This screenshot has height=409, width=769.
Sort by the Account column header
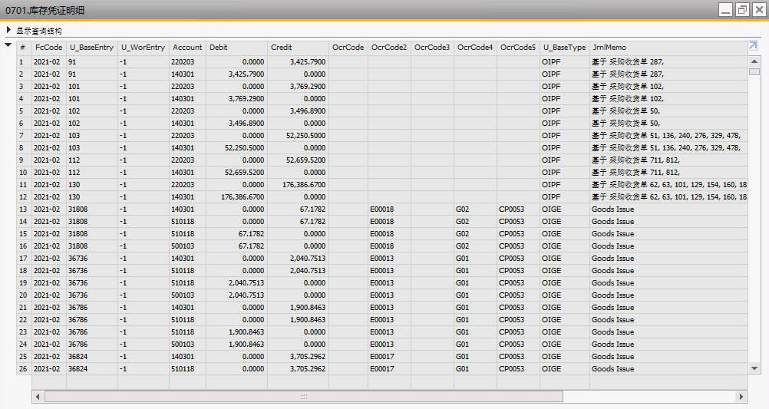pos(187,48)
